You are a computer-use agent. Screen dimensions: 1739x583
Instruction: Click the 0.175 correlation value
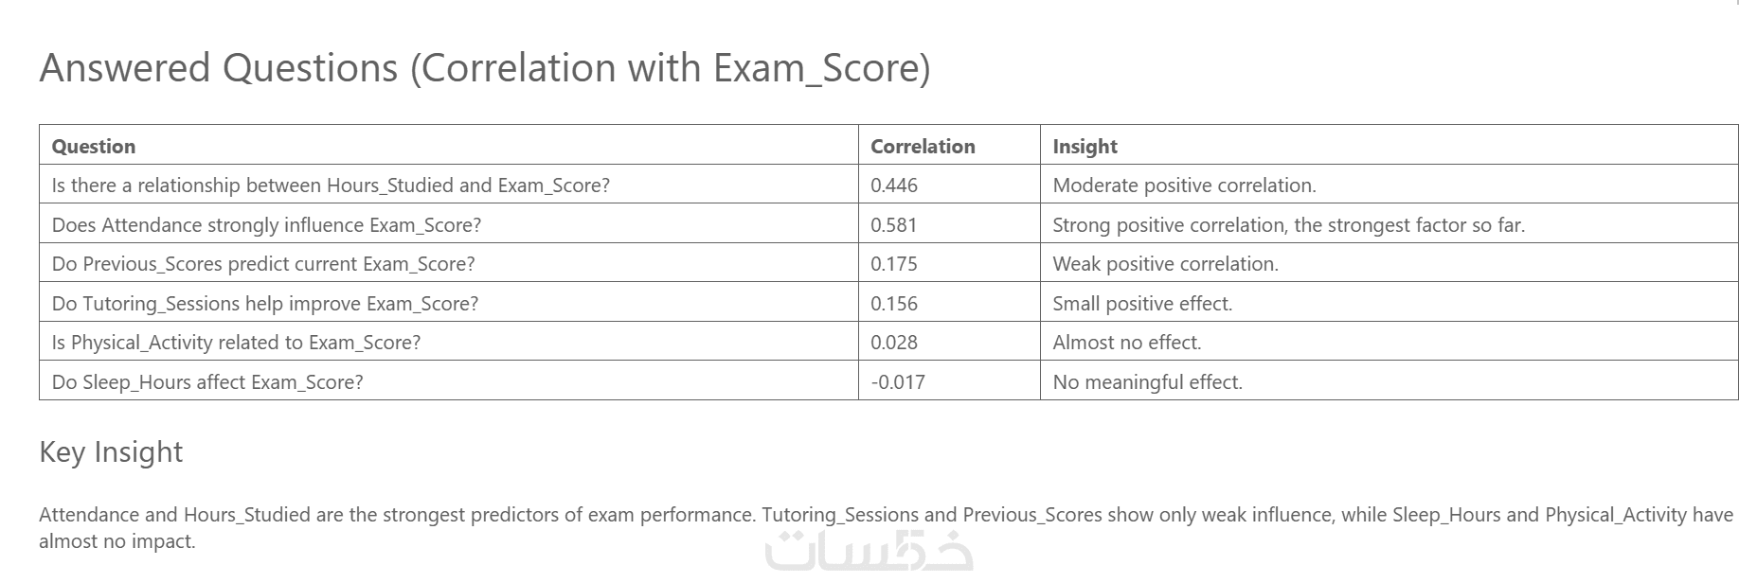point(894,264)
